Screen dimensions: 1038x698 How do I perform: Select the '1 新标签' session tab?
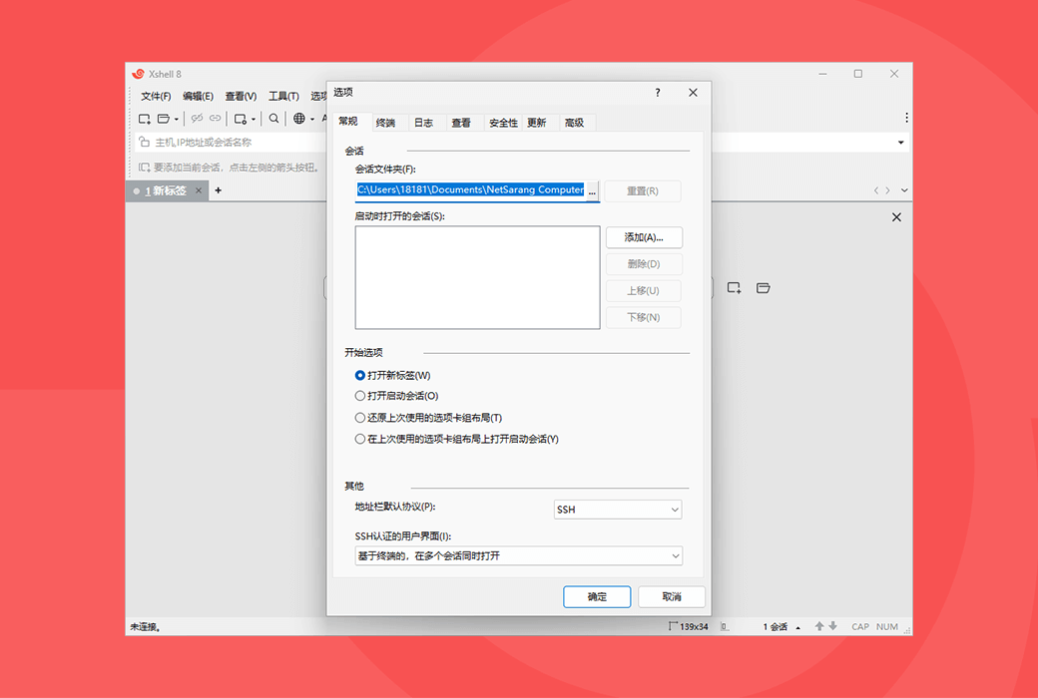(x=167, y=190)
